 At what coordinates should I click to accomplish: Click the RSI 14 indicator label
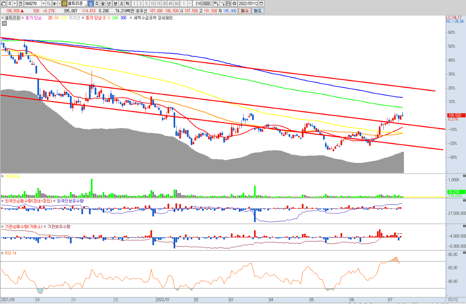(11, 253)
